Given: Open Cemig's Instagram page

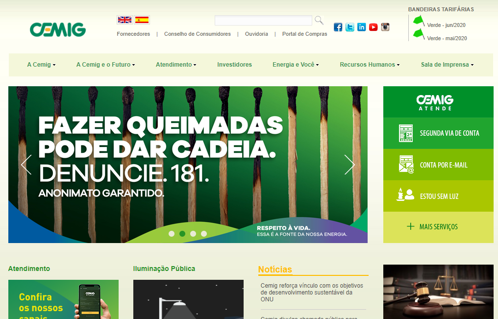Looking at the screenshot, I should pyautogui.click(x=385, y=27).
